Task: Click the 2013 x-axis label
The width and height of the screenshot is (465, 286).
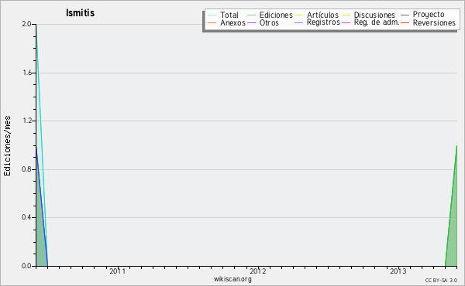Action: point(398,271)
